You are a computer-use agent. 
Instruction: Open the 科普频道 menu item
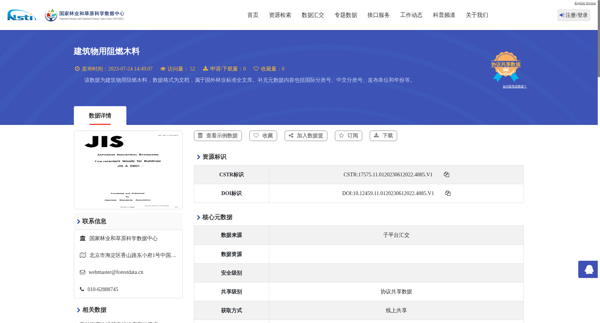click(x=444, y=15)
